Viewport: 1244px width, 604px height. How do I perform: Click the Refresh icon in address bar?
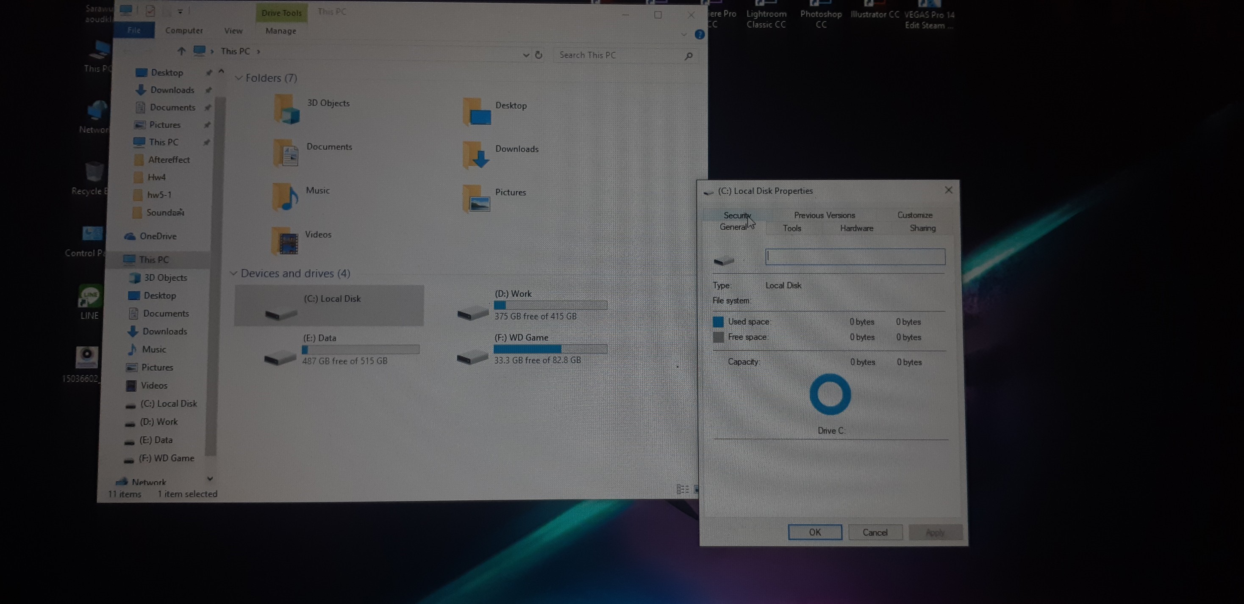point(539,55)
